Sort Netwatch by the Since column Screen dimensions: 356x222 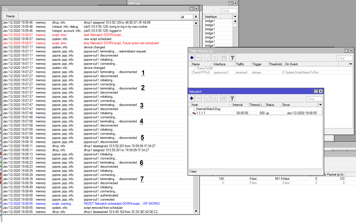coord(300,105)
